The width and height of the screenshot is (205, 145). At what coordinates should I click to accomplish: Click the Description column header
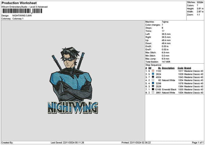(168, 68)
